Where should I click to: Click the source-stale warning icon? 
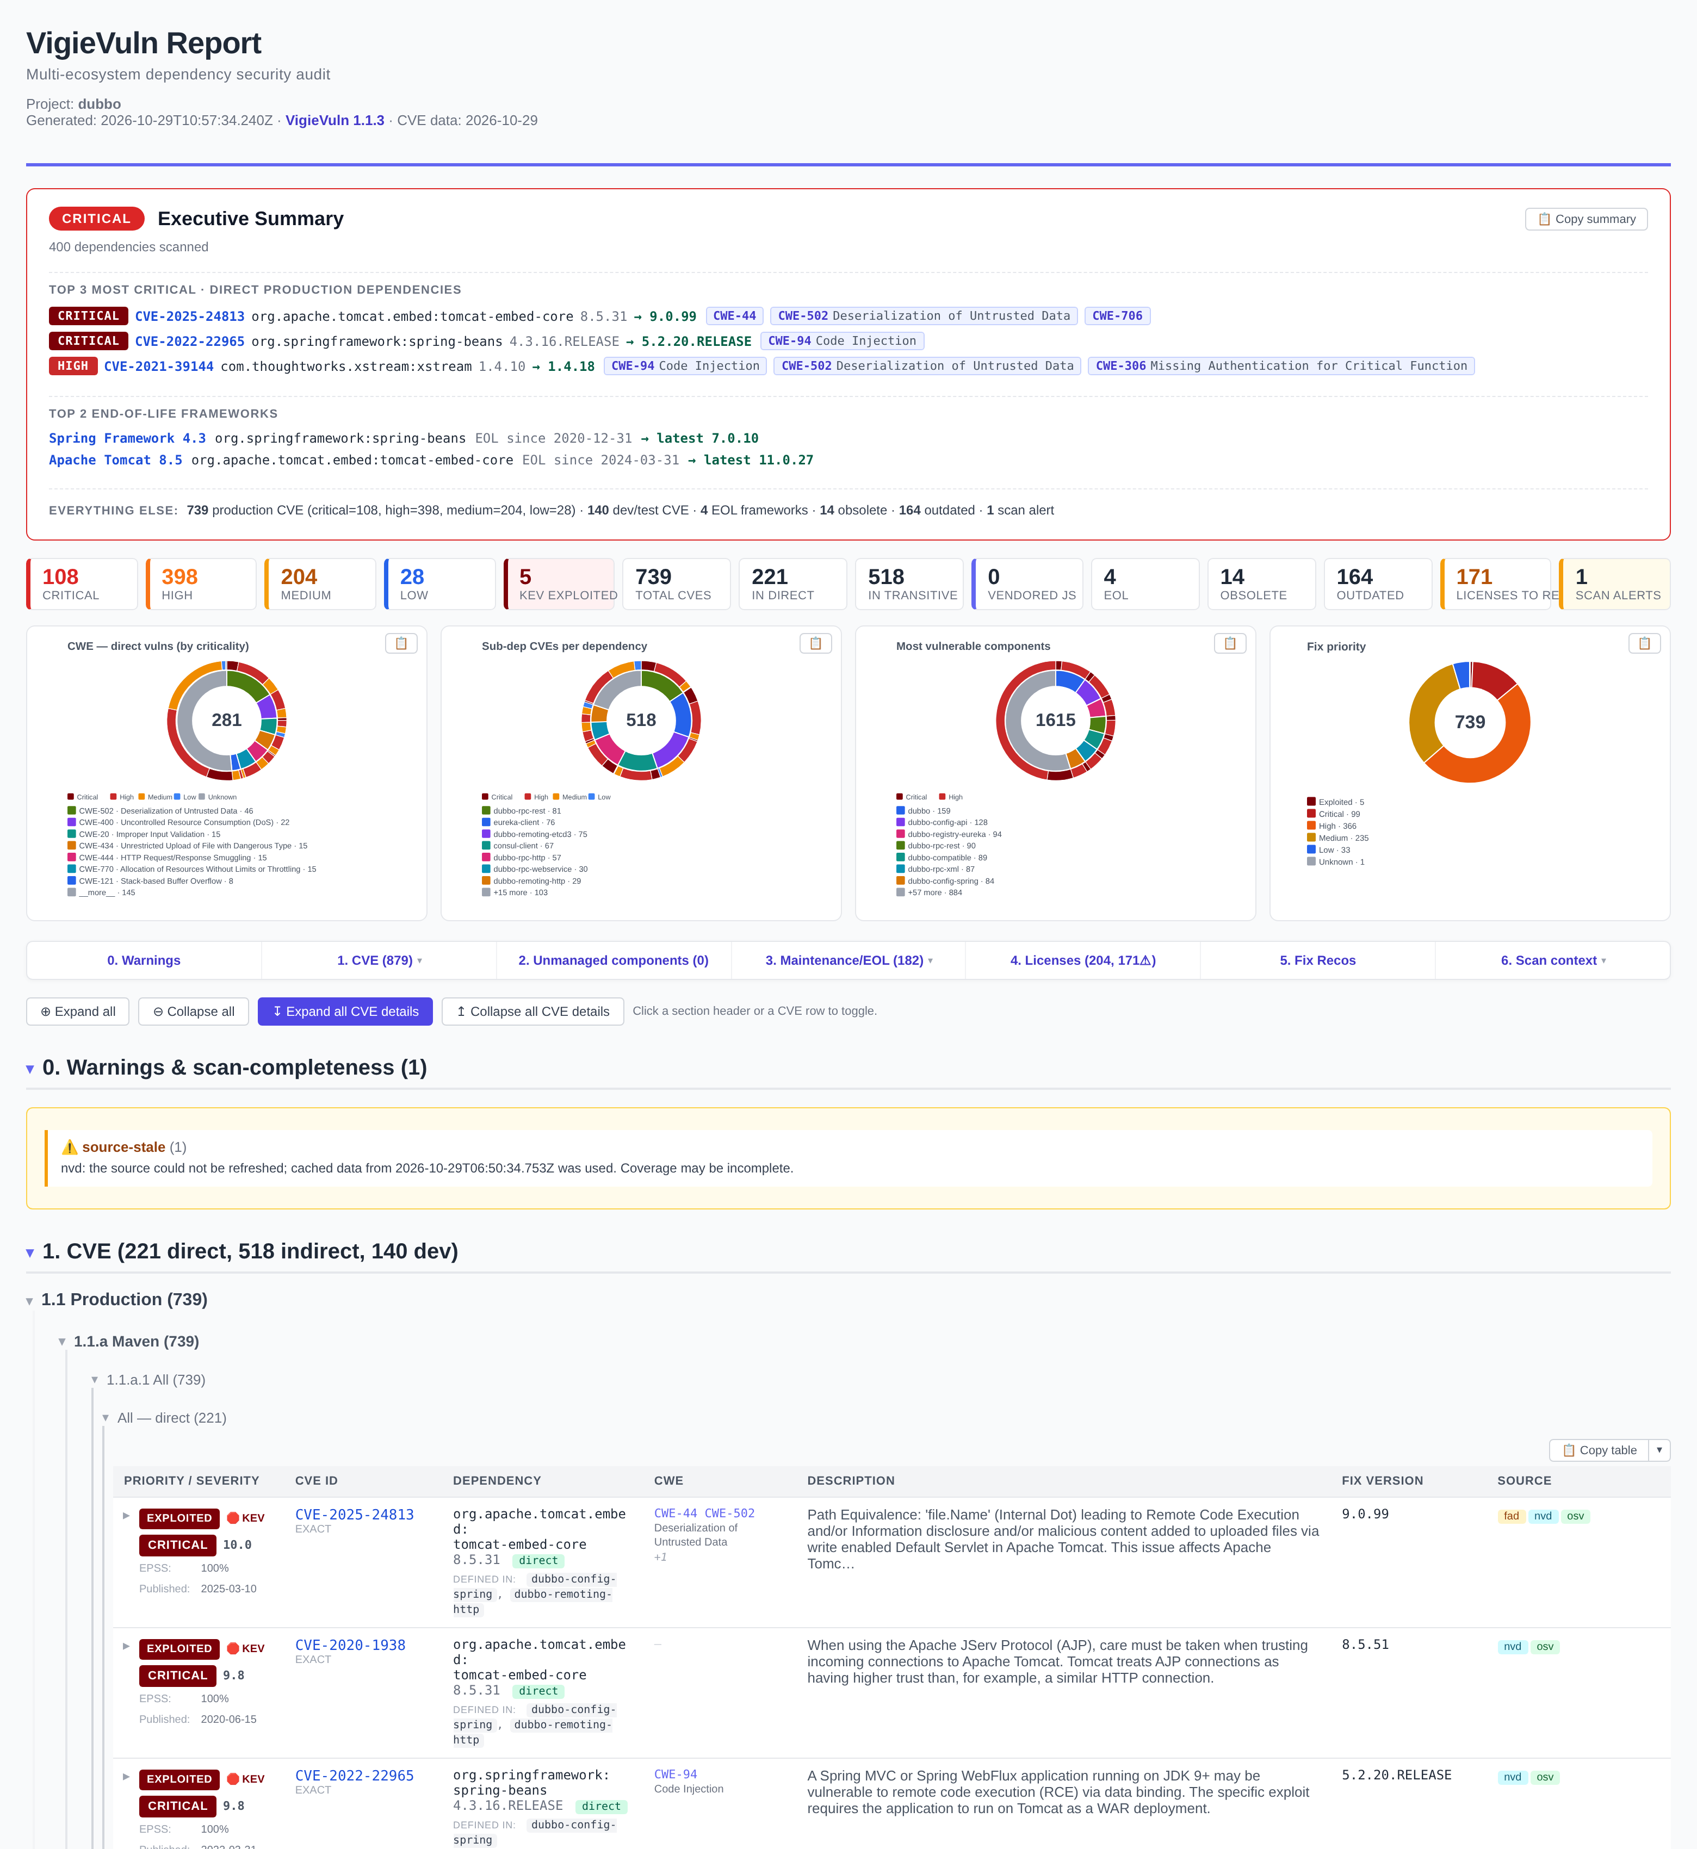(x=70, y=1147)
